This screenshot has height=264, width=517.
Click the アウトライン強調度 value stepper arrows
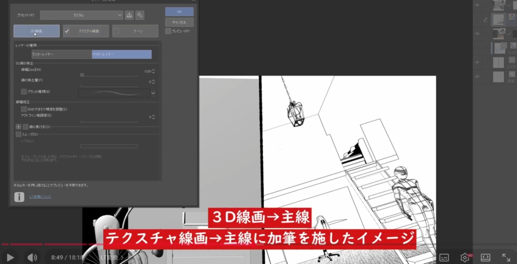click(153, 117)
